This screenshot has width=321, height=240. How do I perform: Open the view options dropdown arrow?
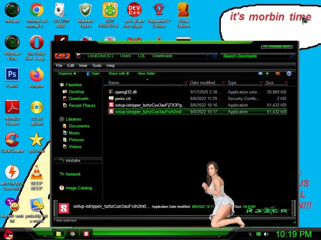pyautogui.click(x=267, y=73)
